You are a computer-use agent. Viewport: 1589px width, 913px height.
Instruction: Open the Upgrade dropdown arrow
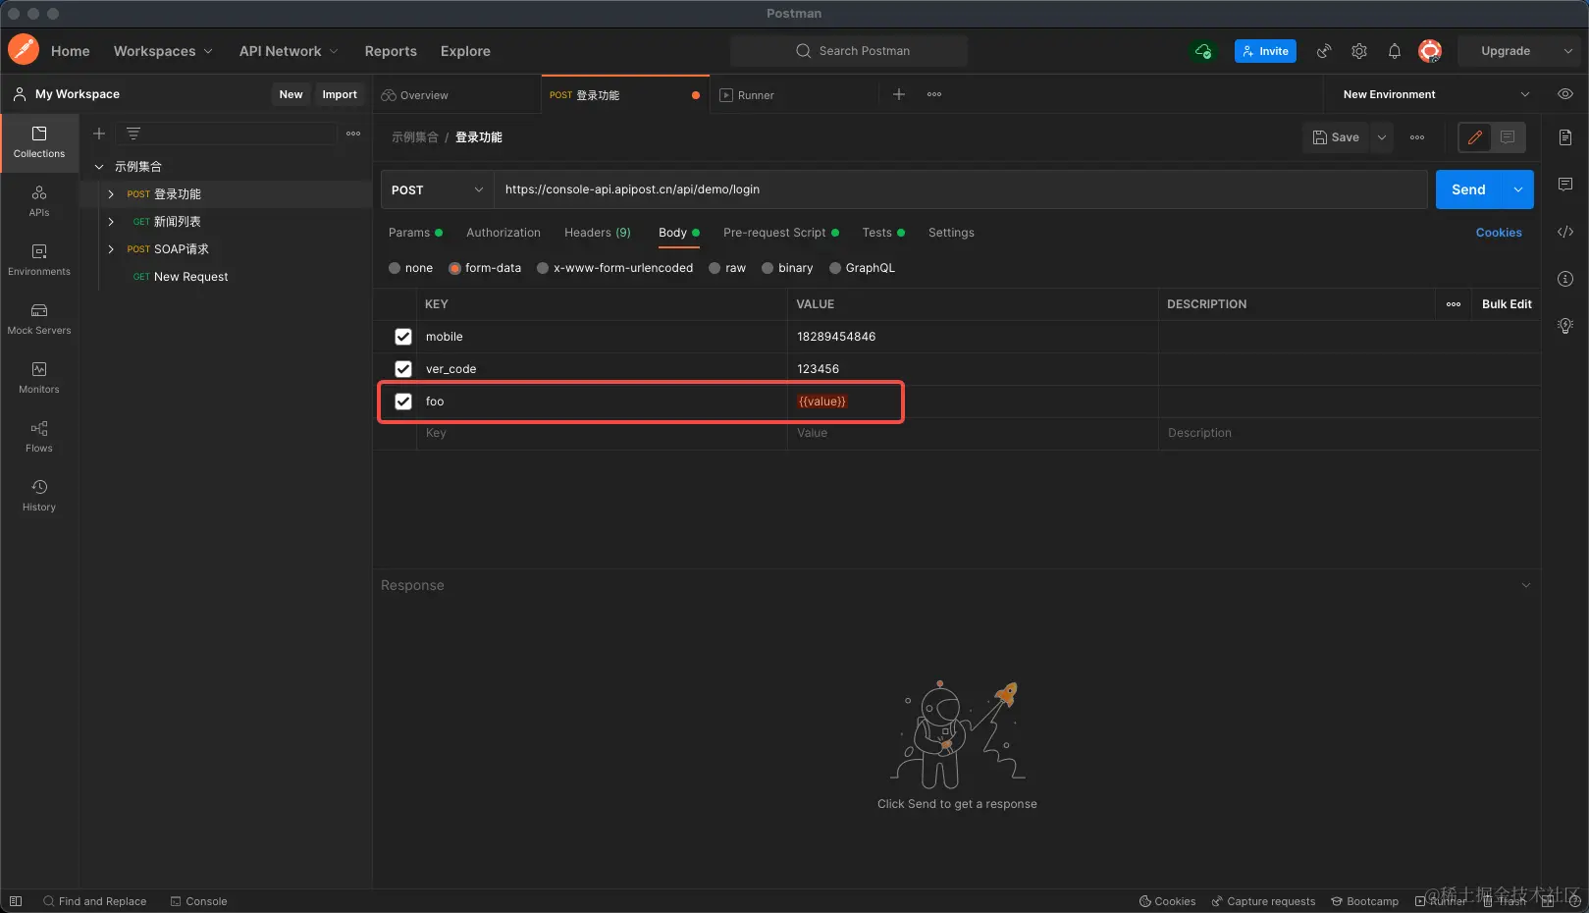[x=1567, y=51]
